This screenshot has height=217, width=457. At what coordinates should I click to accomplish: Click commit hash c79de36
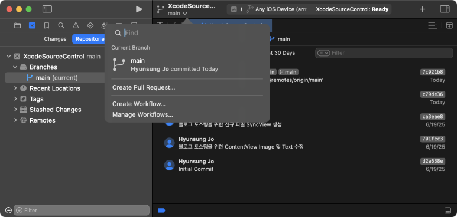coord(433,94)
